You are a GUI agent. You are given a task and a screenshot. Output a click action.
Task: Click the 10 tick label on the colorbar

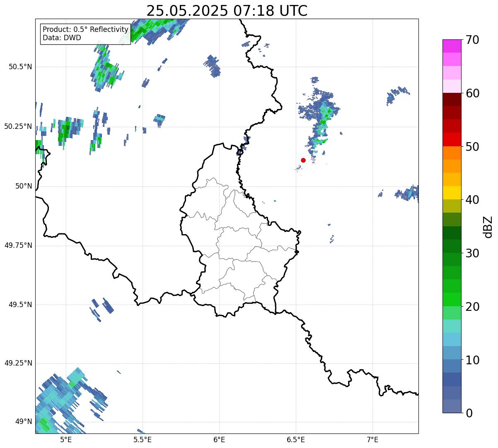click(x=472, y=360)
